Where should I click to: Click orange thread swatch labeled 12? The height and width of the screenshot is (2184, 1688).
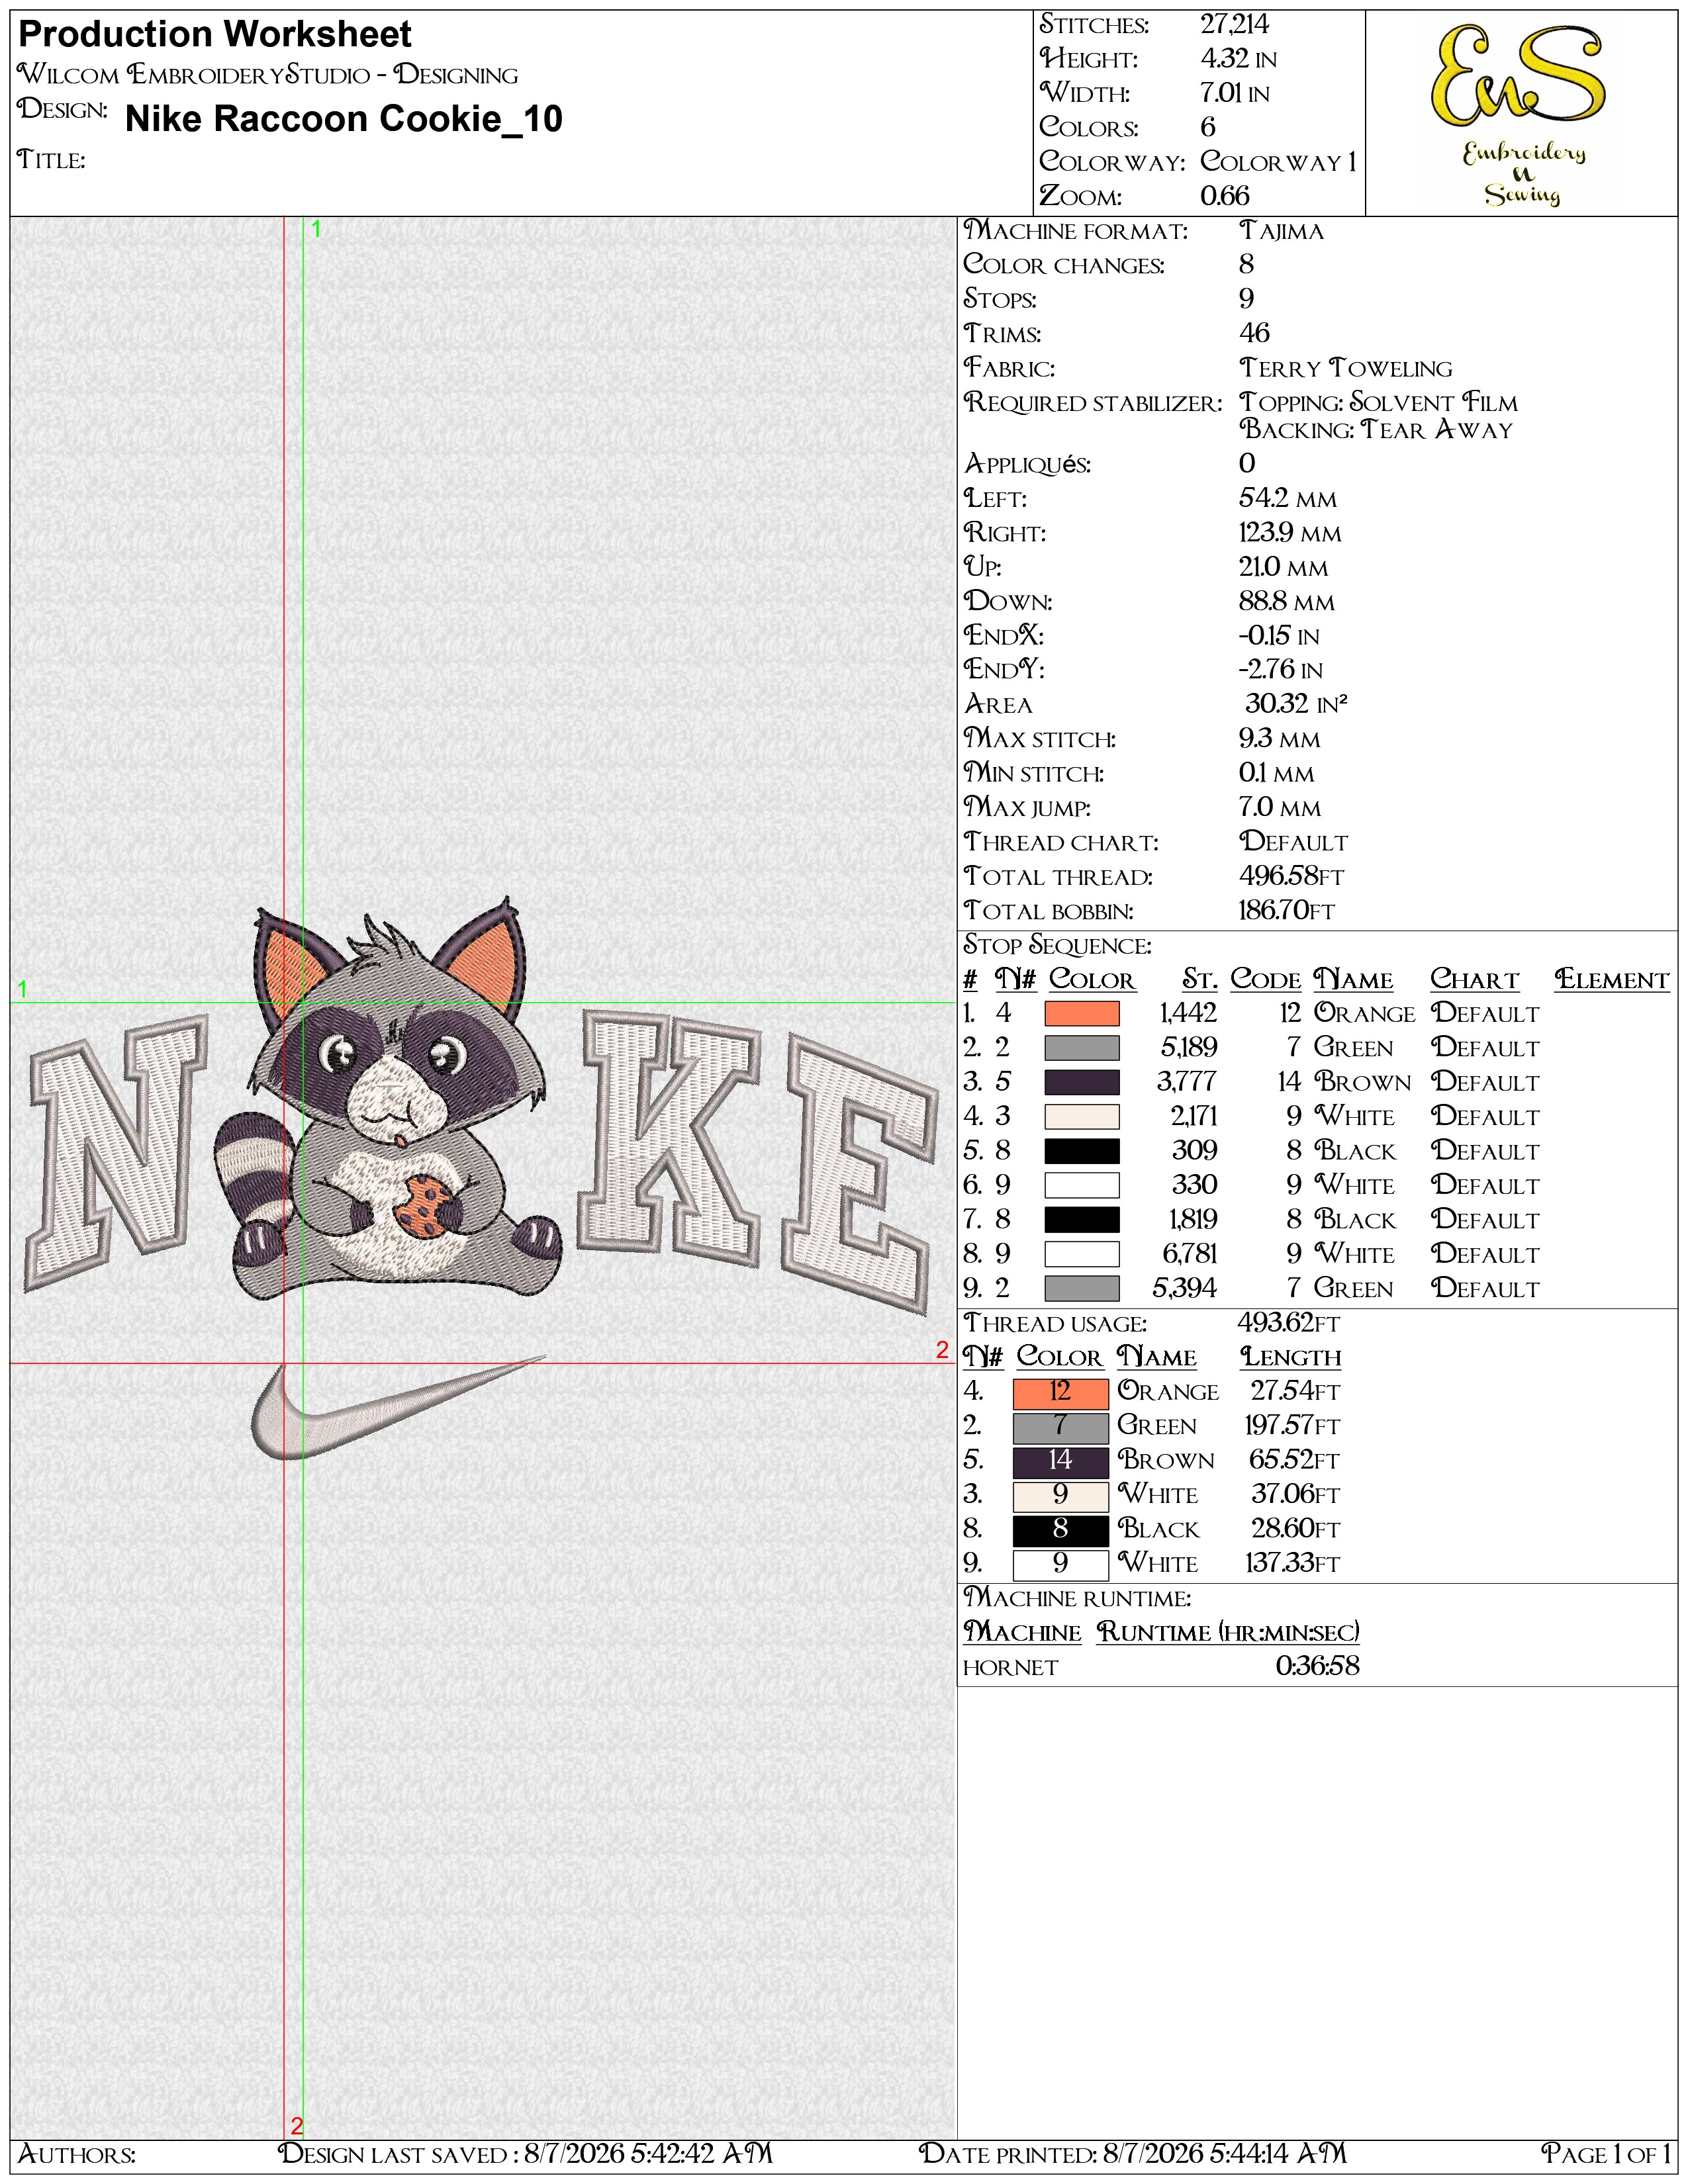pyautogui.click(x=1060, y=1392)
